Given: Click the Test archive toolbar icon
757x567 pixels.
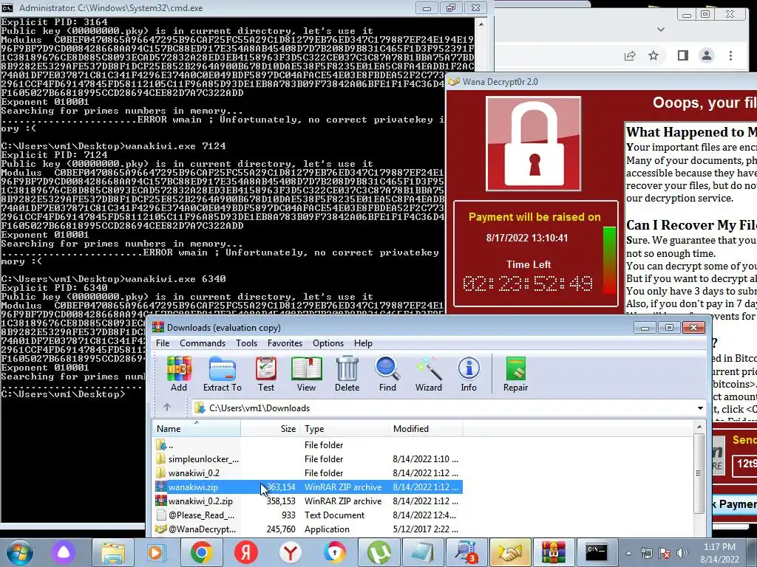Looking at the screenshot, I should click(266, 374).
